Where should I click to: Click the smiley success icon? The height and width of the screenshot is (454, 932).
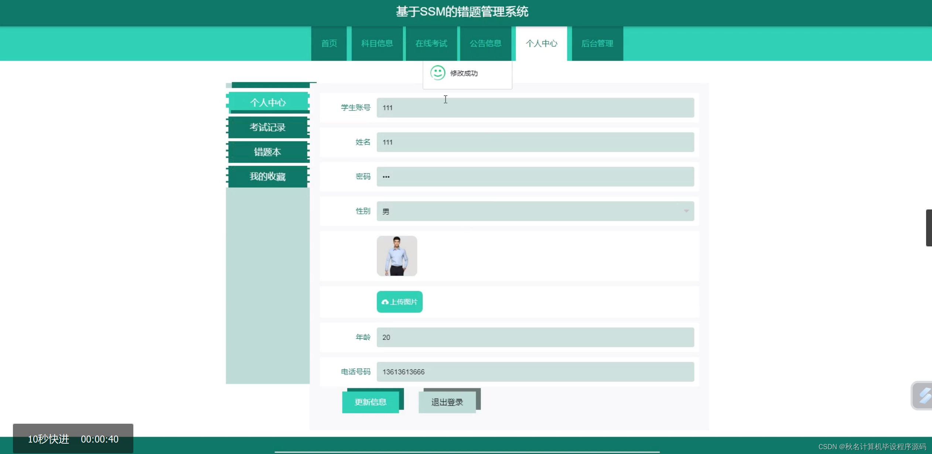click(x=438, y=73)
